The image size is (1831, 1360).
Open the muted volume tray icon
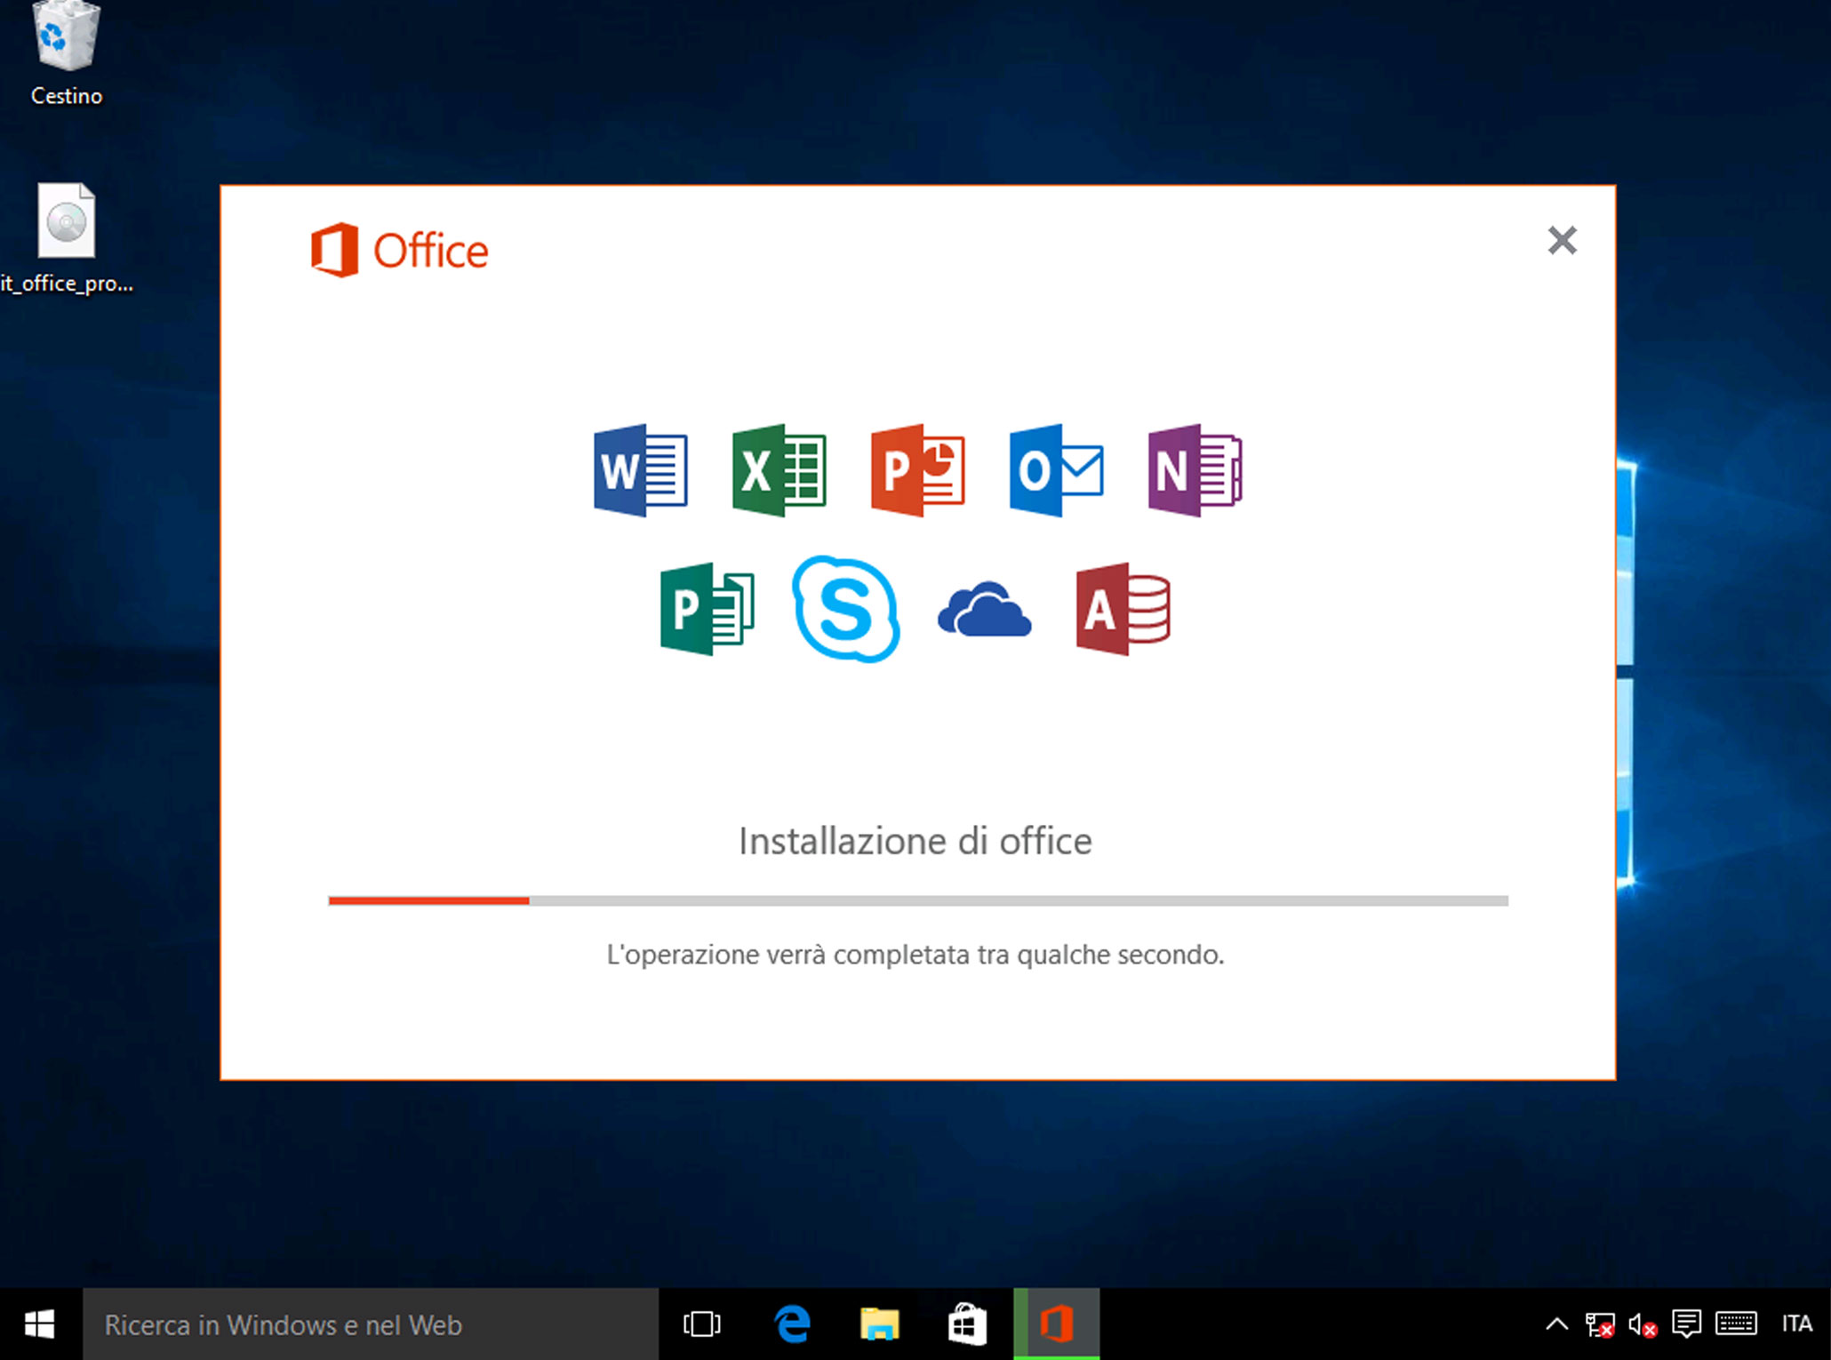click(x=1643, y=1324)
